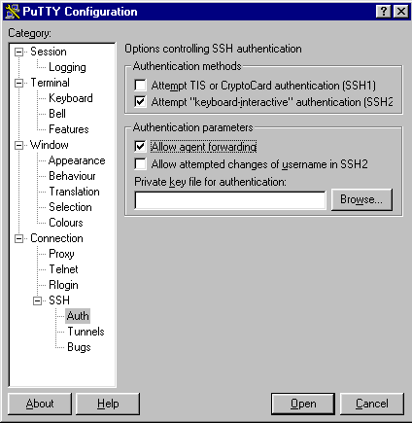
Task: Click the Open button to connect
Action: coord(303,404)
